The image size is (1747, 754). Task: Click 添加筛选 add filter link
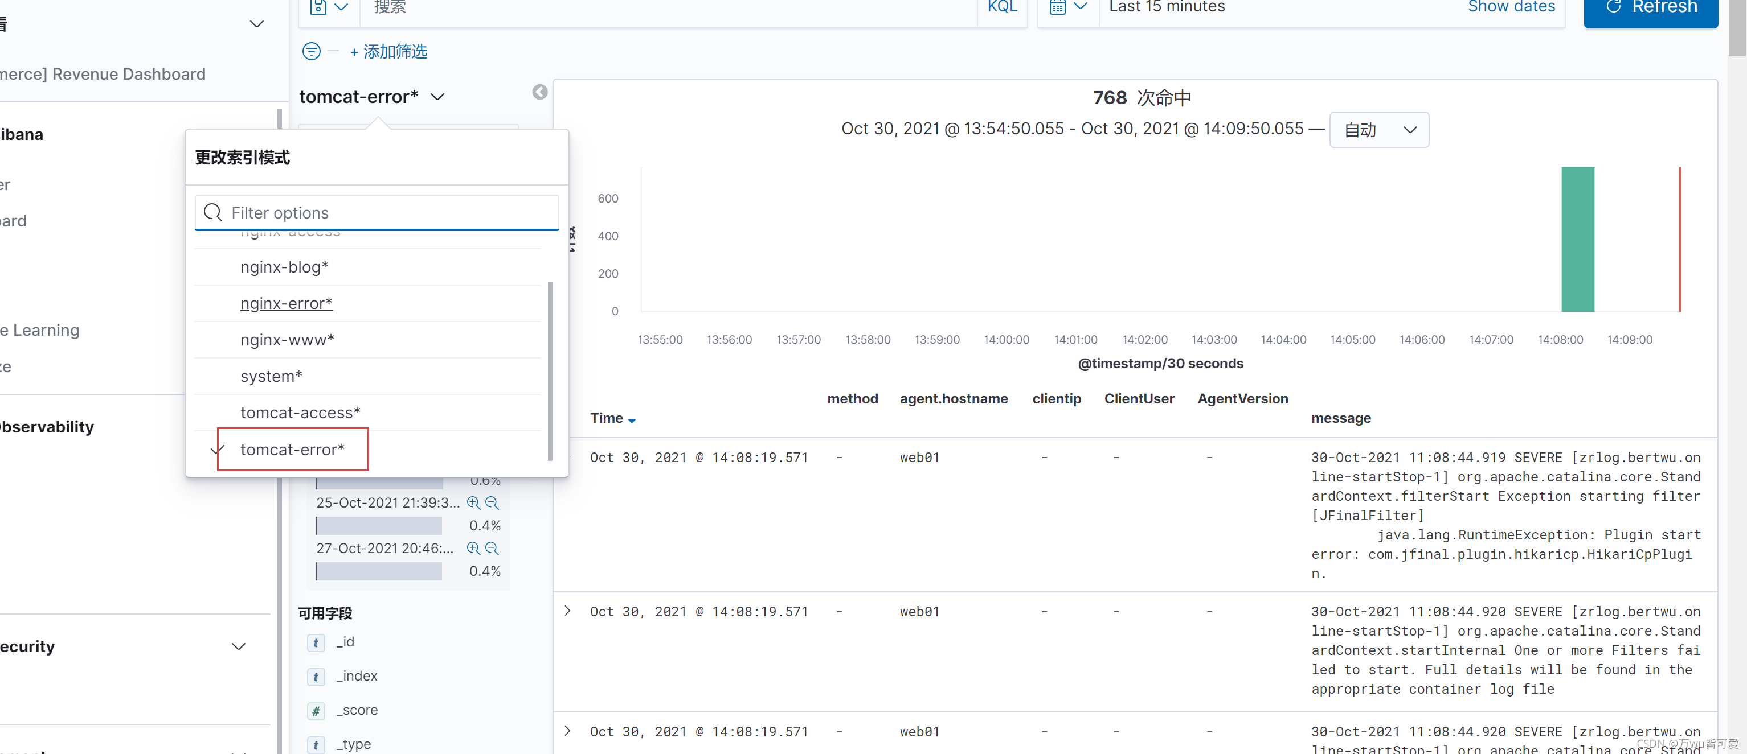tap(388, 51)
